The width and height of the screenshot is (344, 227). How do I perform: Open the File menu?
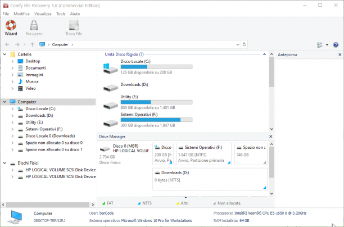(6, 14)
